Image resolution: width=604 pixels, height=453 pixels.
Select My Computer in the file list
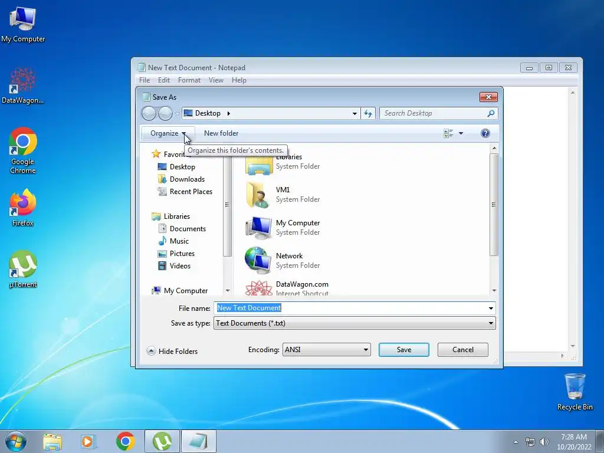point(283,227)
